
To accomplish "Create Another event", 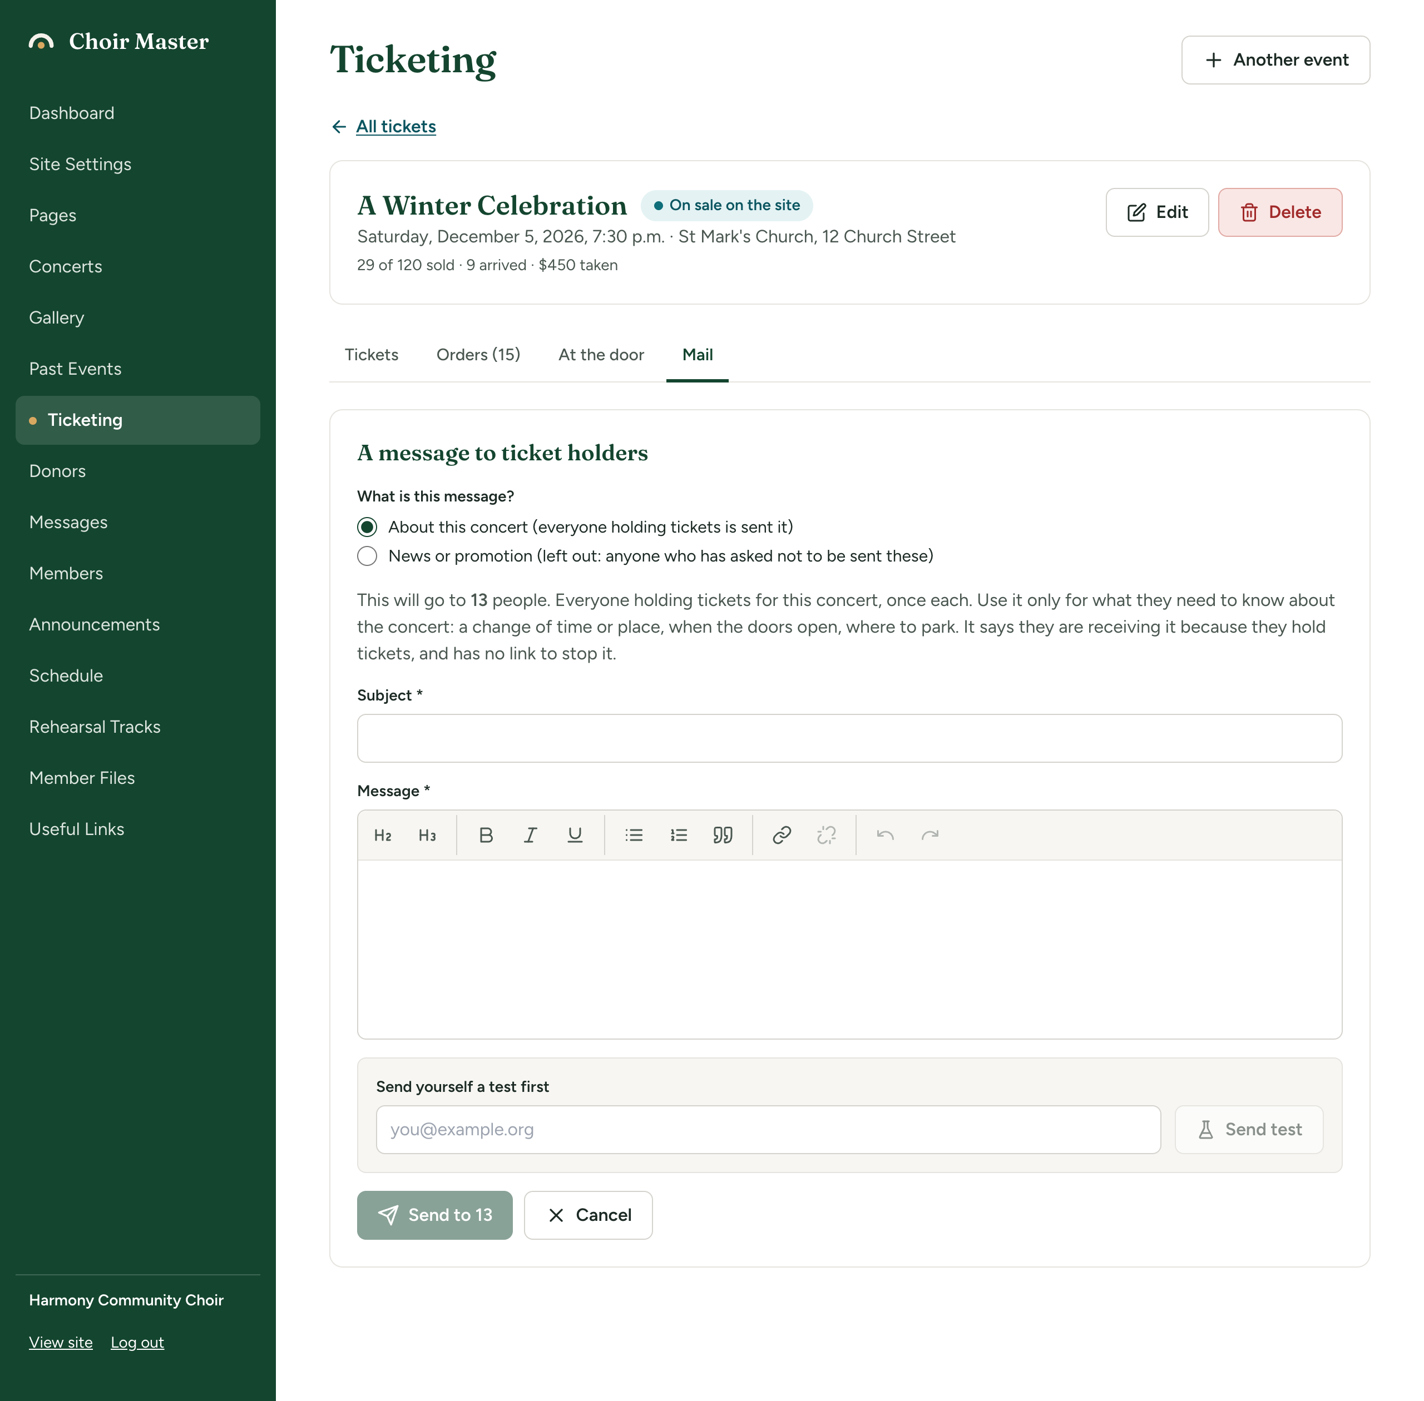I will click(x=1275, y=61).
